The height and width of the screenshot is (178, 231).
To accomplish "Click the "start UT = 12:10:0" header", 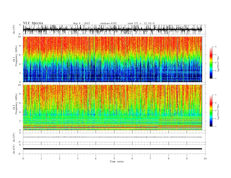I will [141, 23].
